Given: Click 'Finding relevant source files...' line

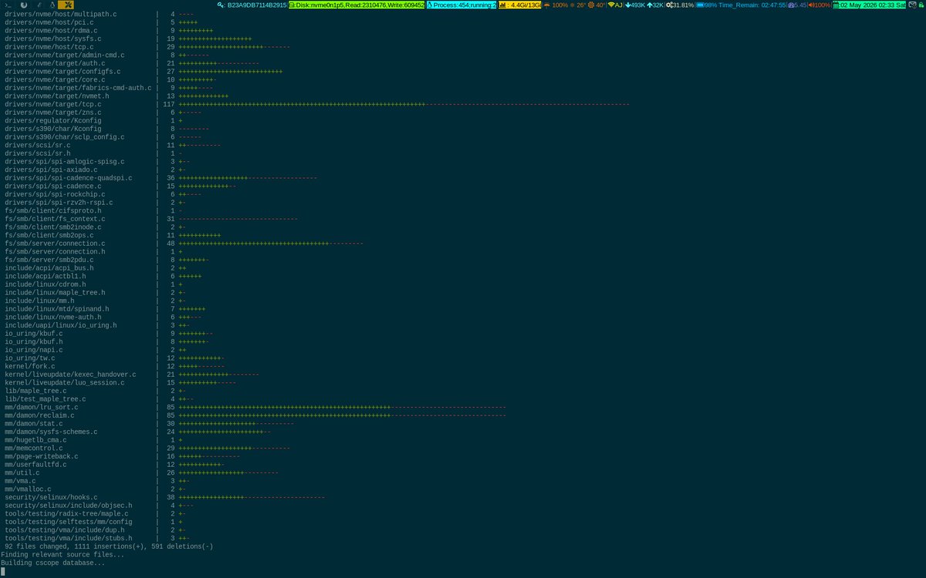Looking at the screenshot, I should tap(63, 555).
